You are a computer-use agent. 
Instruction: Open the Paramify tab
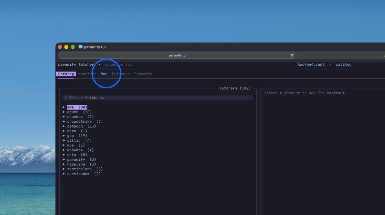[143, 74]
